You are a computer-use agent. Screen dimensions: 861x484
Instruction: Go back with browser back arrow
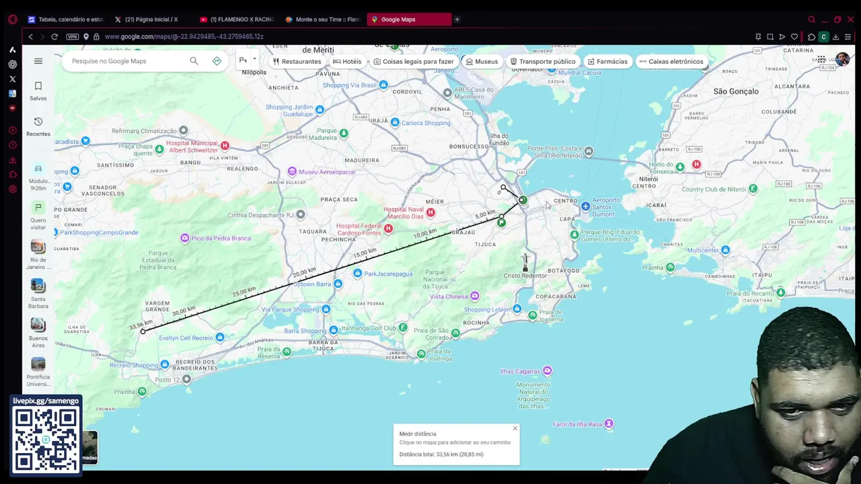[x=30, y=37]
